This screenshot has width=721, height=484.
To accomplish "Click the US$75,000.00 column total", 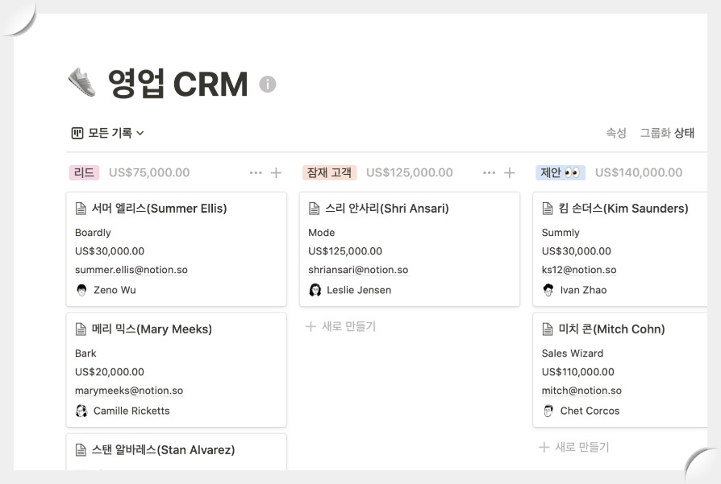I will coord(149,172).
